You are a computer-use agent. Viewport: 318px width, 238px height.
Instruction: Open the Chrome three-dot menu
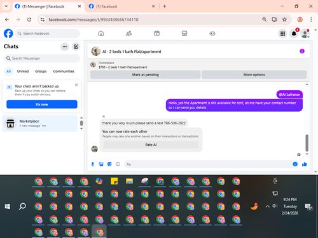[311, 20]
